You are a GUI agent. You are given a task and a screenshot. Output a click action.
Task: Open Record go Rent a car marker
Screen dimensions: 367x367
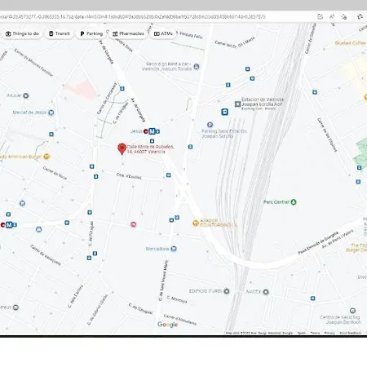pyautogui.click(x=197, y=66)
